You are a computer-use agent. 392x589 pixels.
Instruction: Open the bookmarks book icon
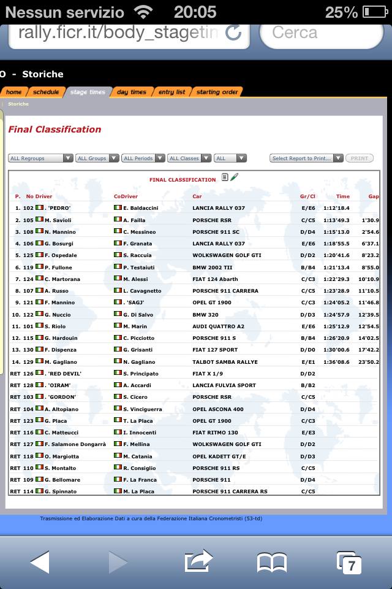pos(272,563)
